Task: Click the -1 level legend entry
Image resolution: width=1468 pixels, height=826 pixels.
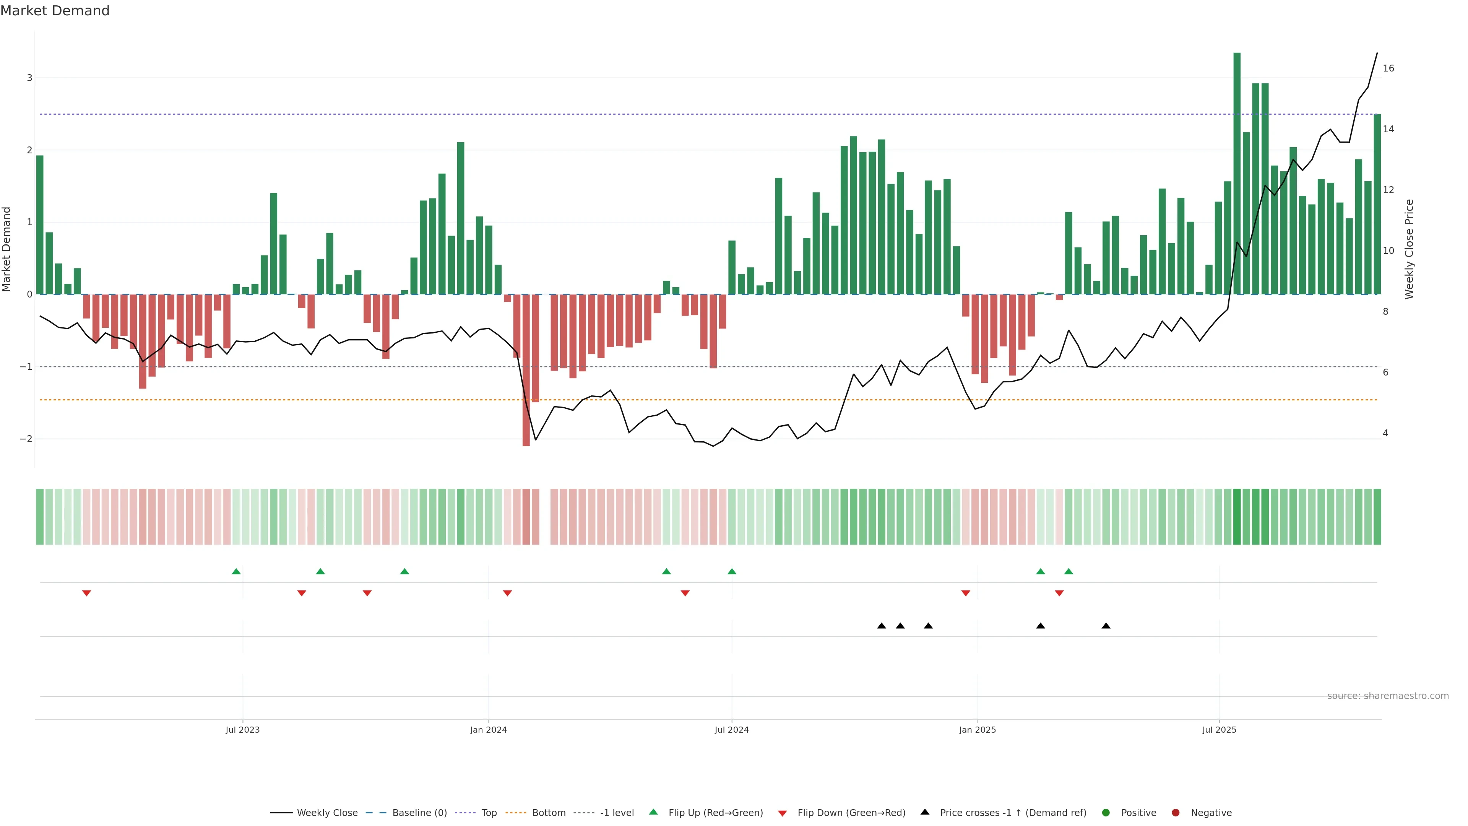Action: (617, 812)
